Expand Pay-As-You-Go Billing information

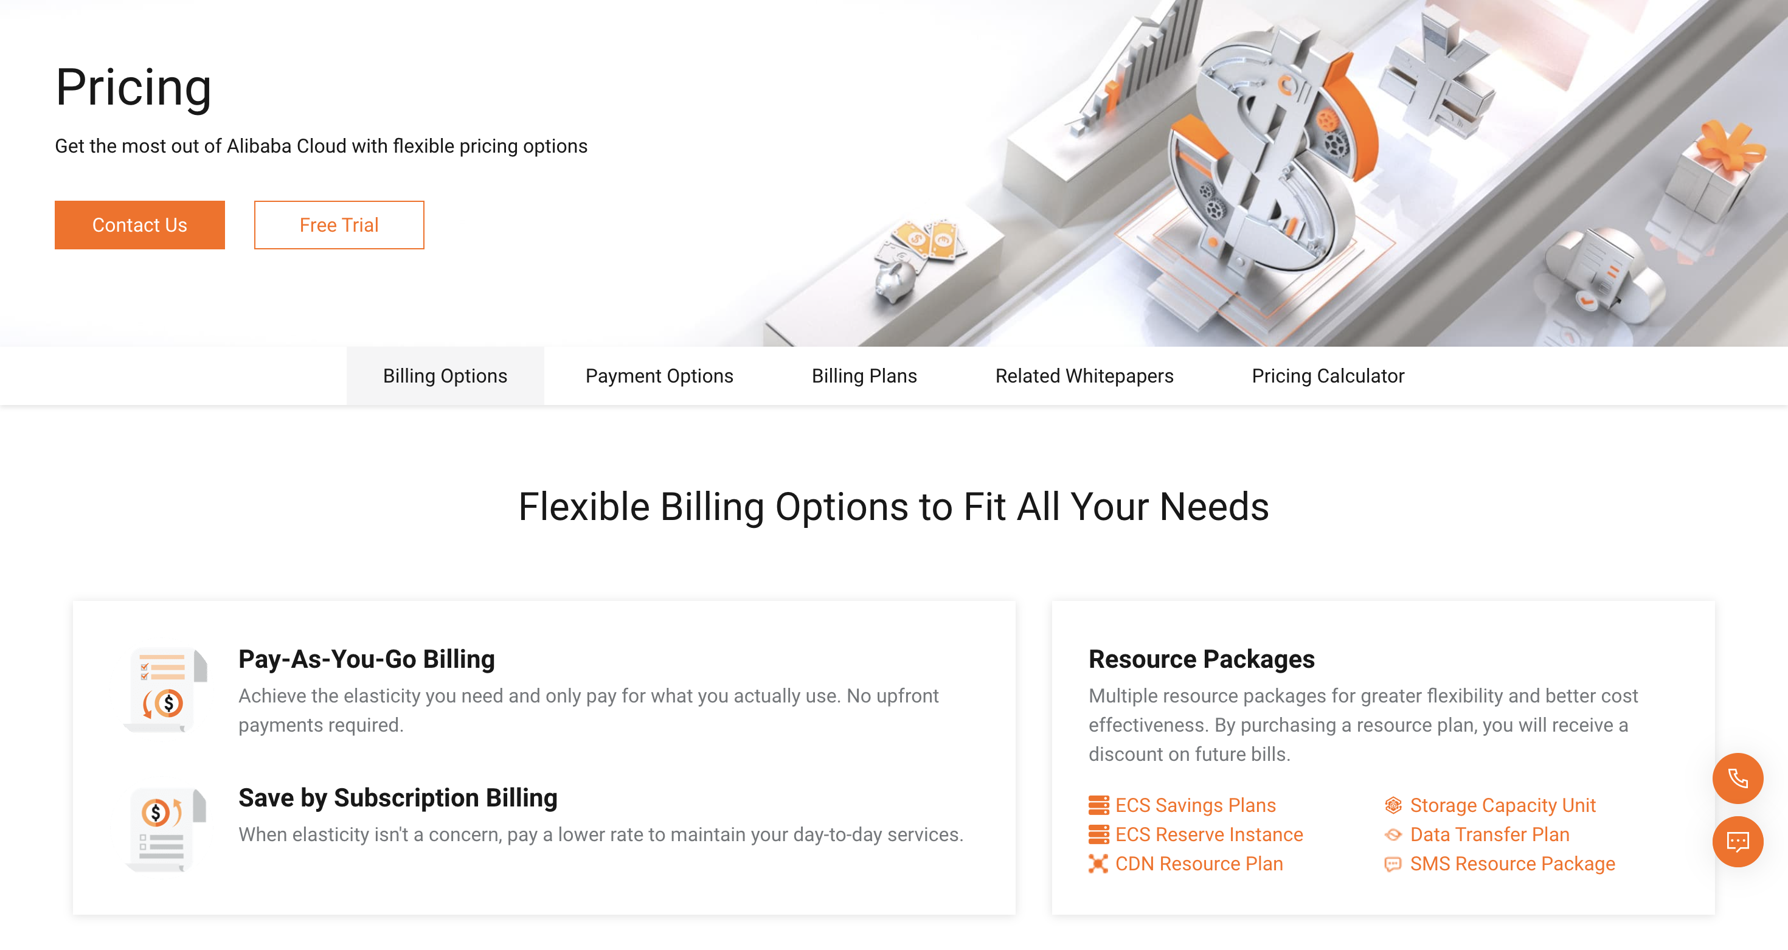(367, 659)
